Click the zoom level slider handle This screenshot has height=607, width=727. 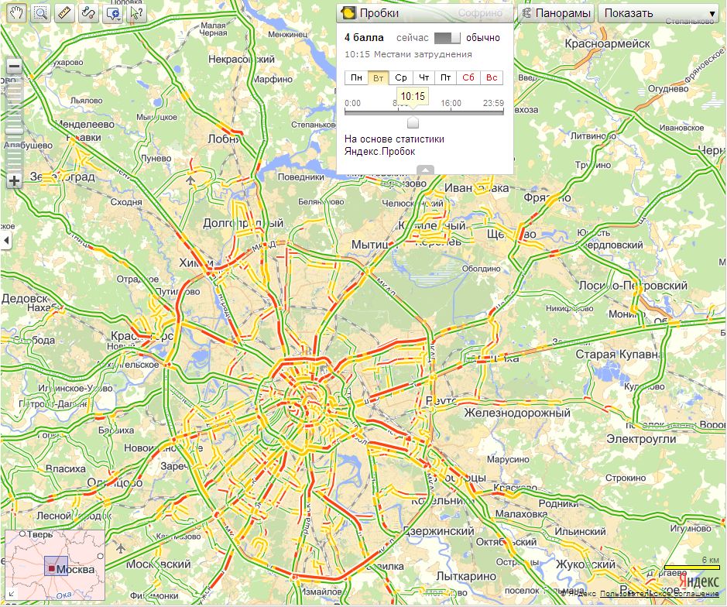15,129
